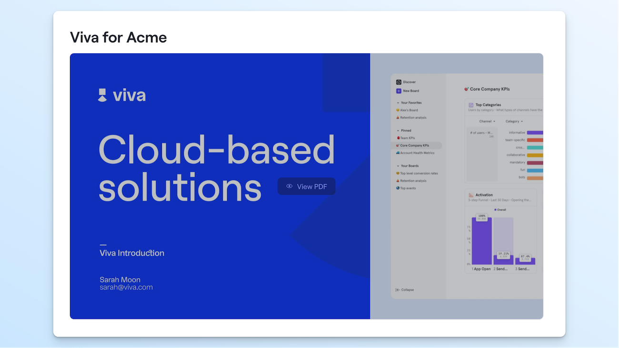
Task: Click the "Viva for Acme" title
Action: coord(119,37)
